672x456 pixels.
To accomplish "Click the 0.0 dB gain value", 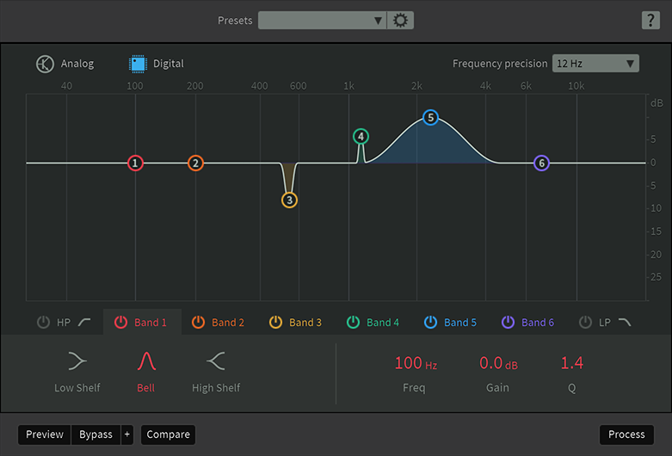I will tap(498, 363).
